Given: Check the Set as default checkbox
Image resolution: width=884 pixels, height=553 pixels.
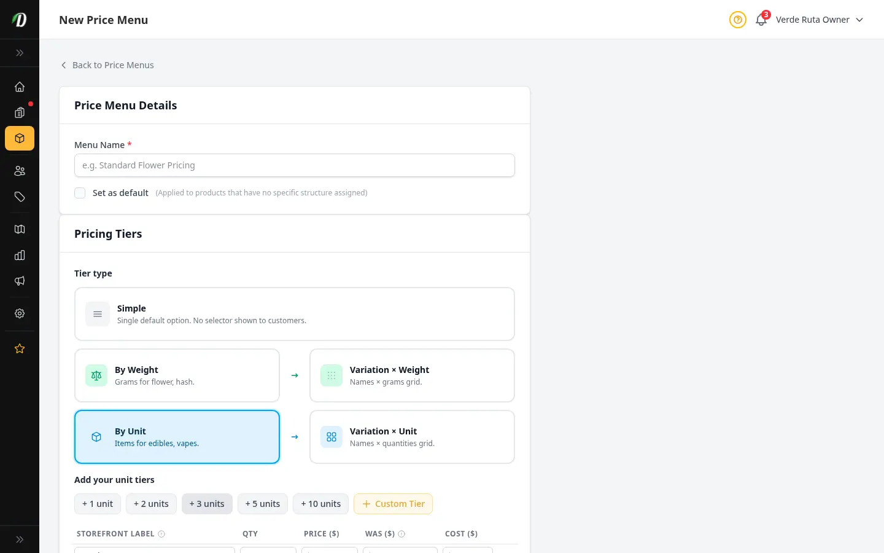Looking at the screenshot, I should click(x=80, y=193).
